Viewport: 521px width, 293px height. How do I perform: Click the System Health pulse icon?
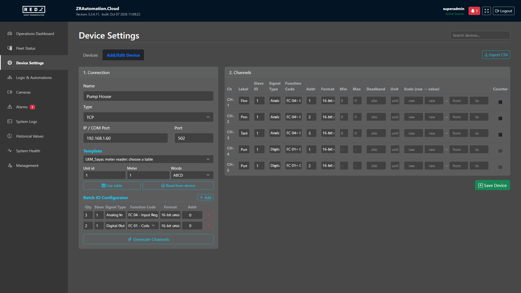coord(10,151)
